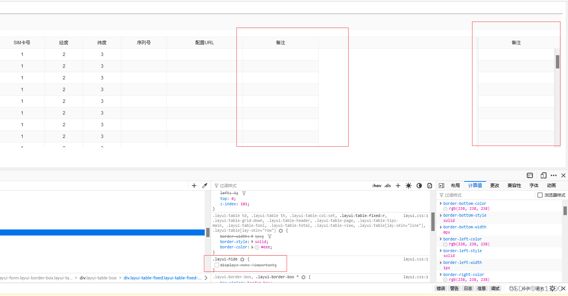This screenshot has height=296, width=568.
Task: Expand the border-style shorthand arrow
Action: (x=253, y=242)
